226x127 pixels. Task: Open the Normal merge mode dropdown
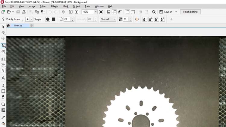click(108, 19)
